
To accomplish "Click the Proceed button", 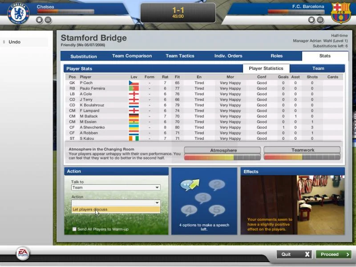I will click(333, 254).
